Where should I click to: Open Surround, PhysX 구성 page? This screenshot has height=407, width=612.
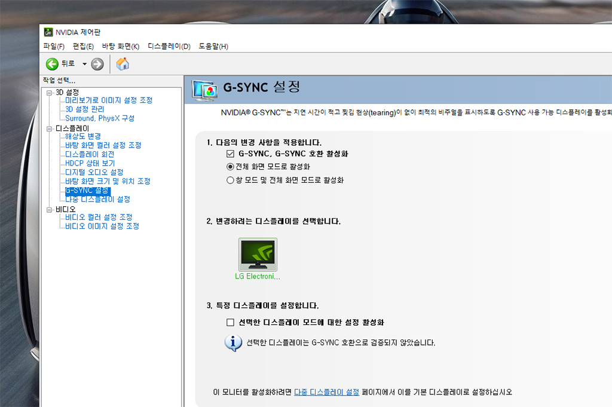100,118
